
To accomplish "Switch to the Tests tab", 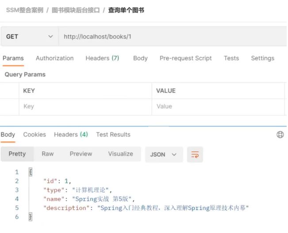I will click(231, 58).
